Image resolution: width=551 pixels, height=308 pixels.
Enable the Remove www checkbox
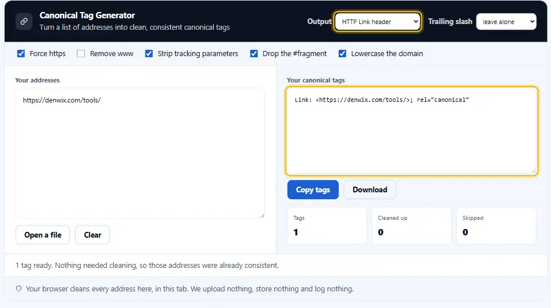click(x=81, y=54)
